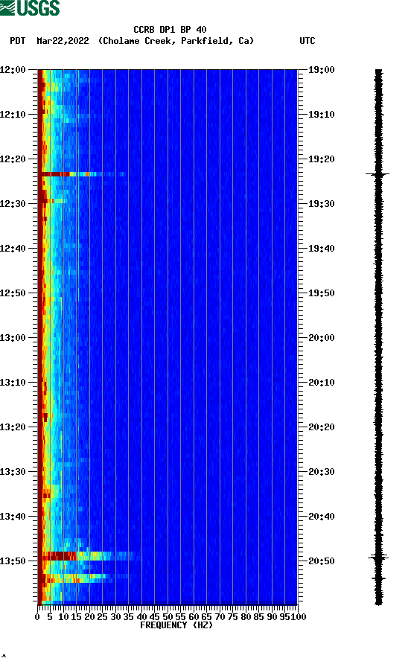Click the '50' frequency axis label
This screenshot has height=664, width=411.
click(168, 617)
